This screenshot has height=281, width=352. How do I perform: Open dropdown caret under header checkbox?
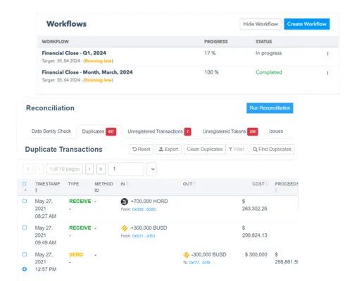point(25,190)
